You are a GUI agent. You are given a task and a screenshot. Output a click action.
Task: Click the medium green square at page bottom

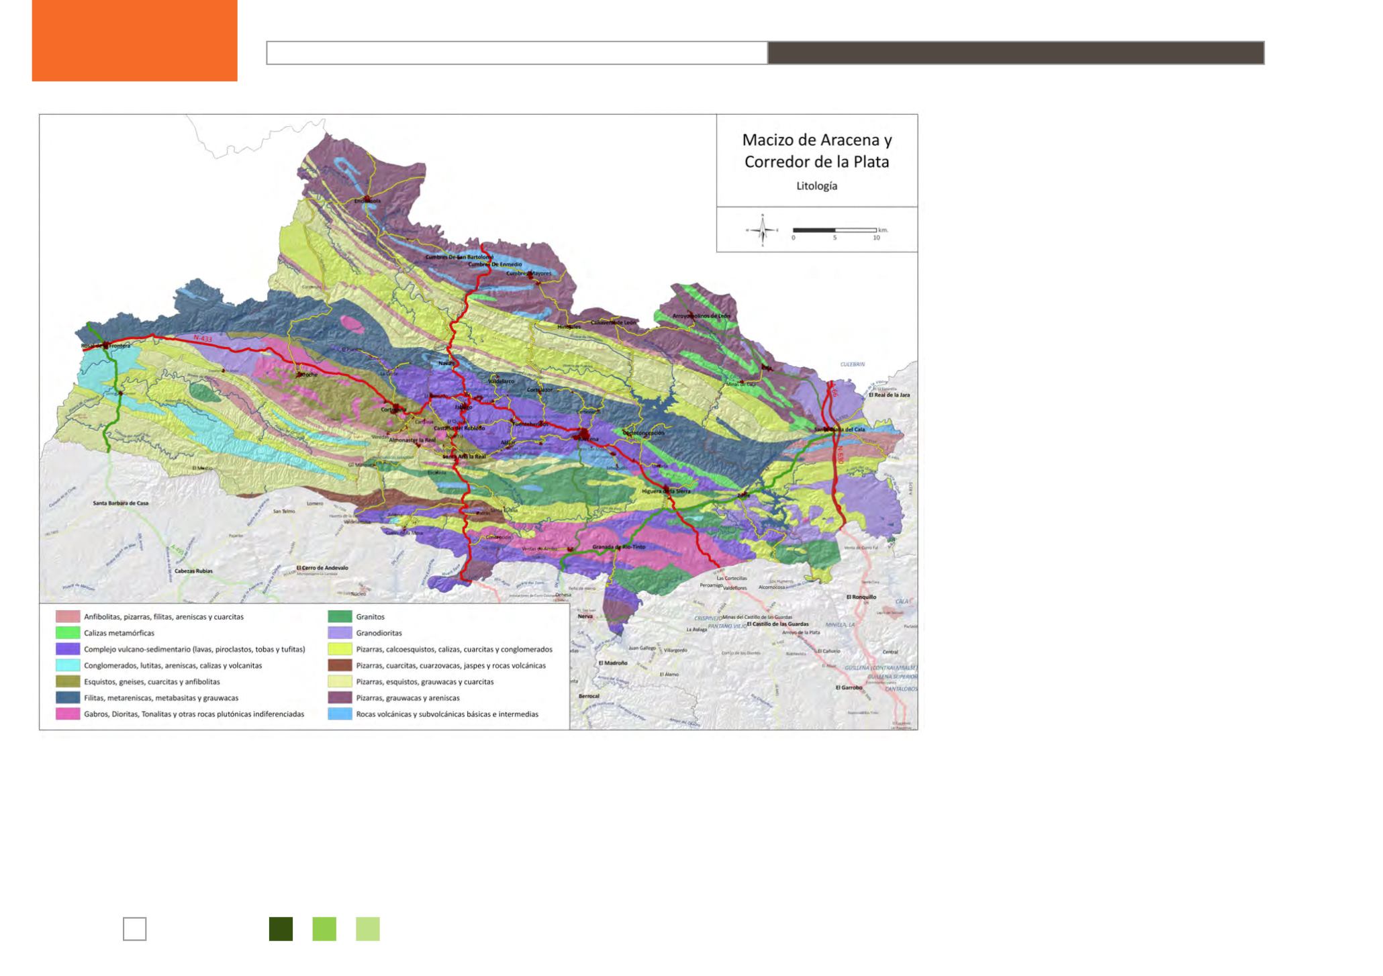[324, 929]
